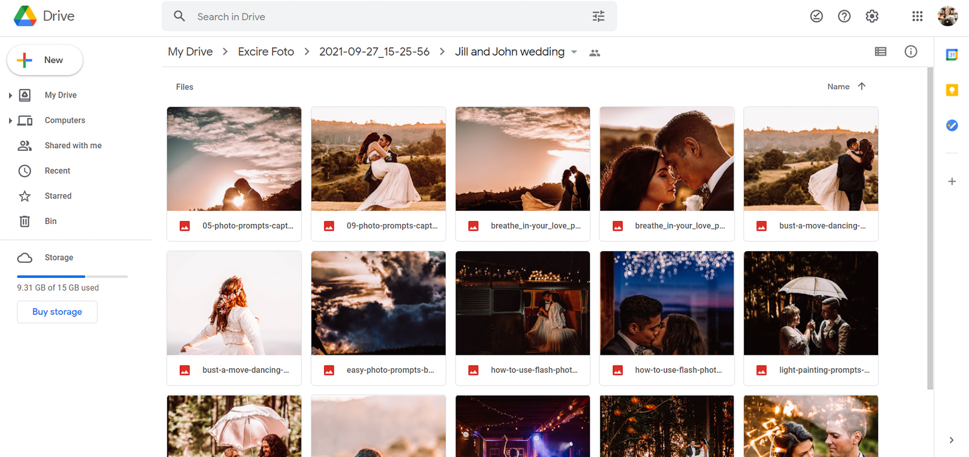Click the Starred star icon
This screenshot has height=457, width=969.
tap(25, 196)
